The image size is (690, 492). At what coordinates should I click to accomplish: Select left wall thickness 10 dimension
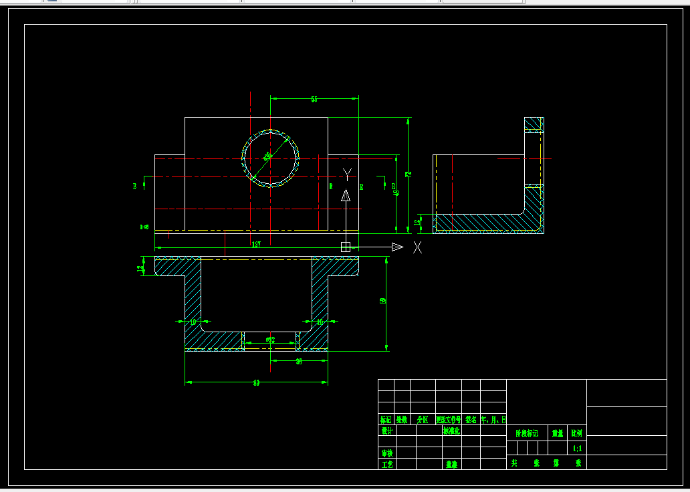193,322
